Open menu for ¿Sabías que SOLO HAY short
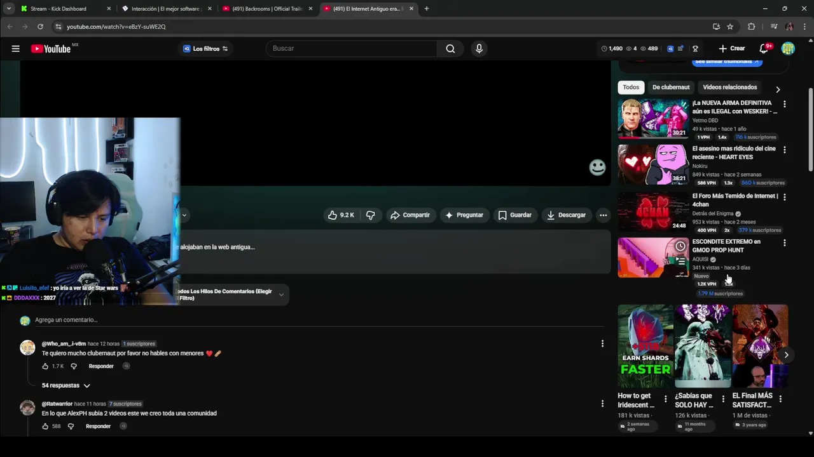The height and width of the screenshot is (457, 814). coord(723,399)
